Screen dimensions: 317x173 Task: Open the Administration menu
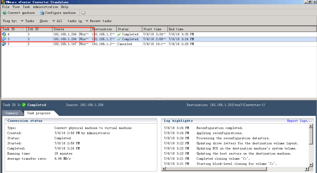coord(45,7)
